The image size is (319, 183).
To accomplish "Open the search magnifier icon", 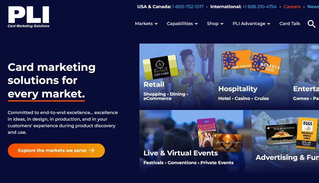I will (311, 24).
